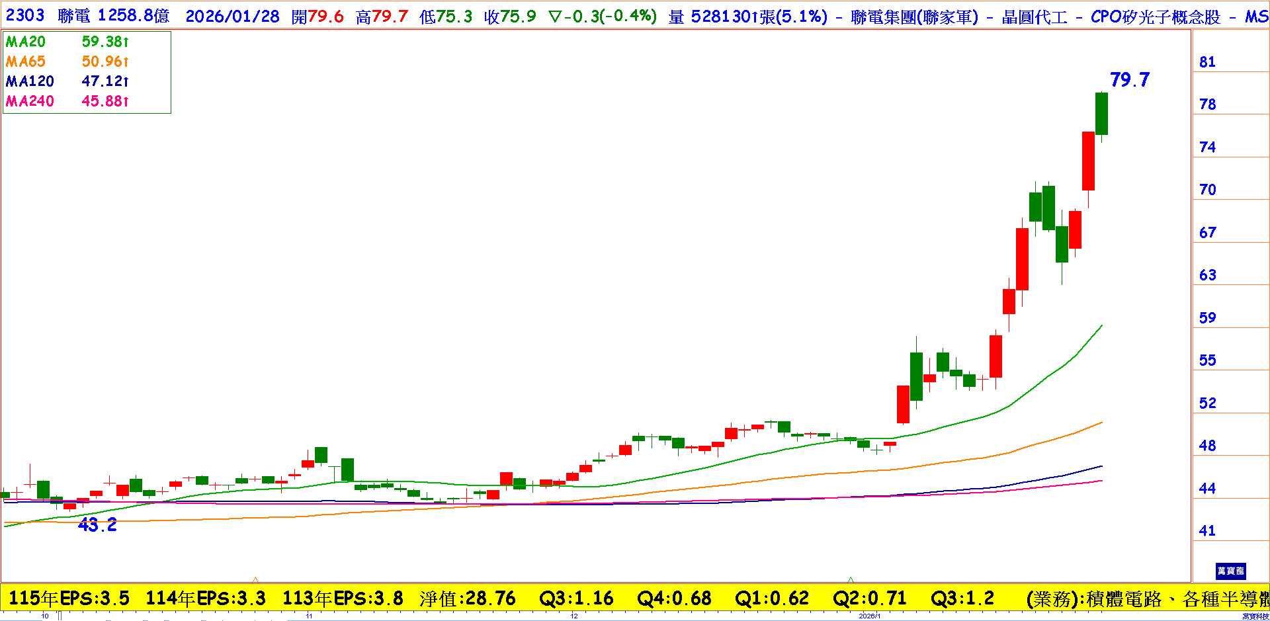The image size is (1270, 621).
Task: Click the 淨值:28.76 book value text
Action: 467,599
